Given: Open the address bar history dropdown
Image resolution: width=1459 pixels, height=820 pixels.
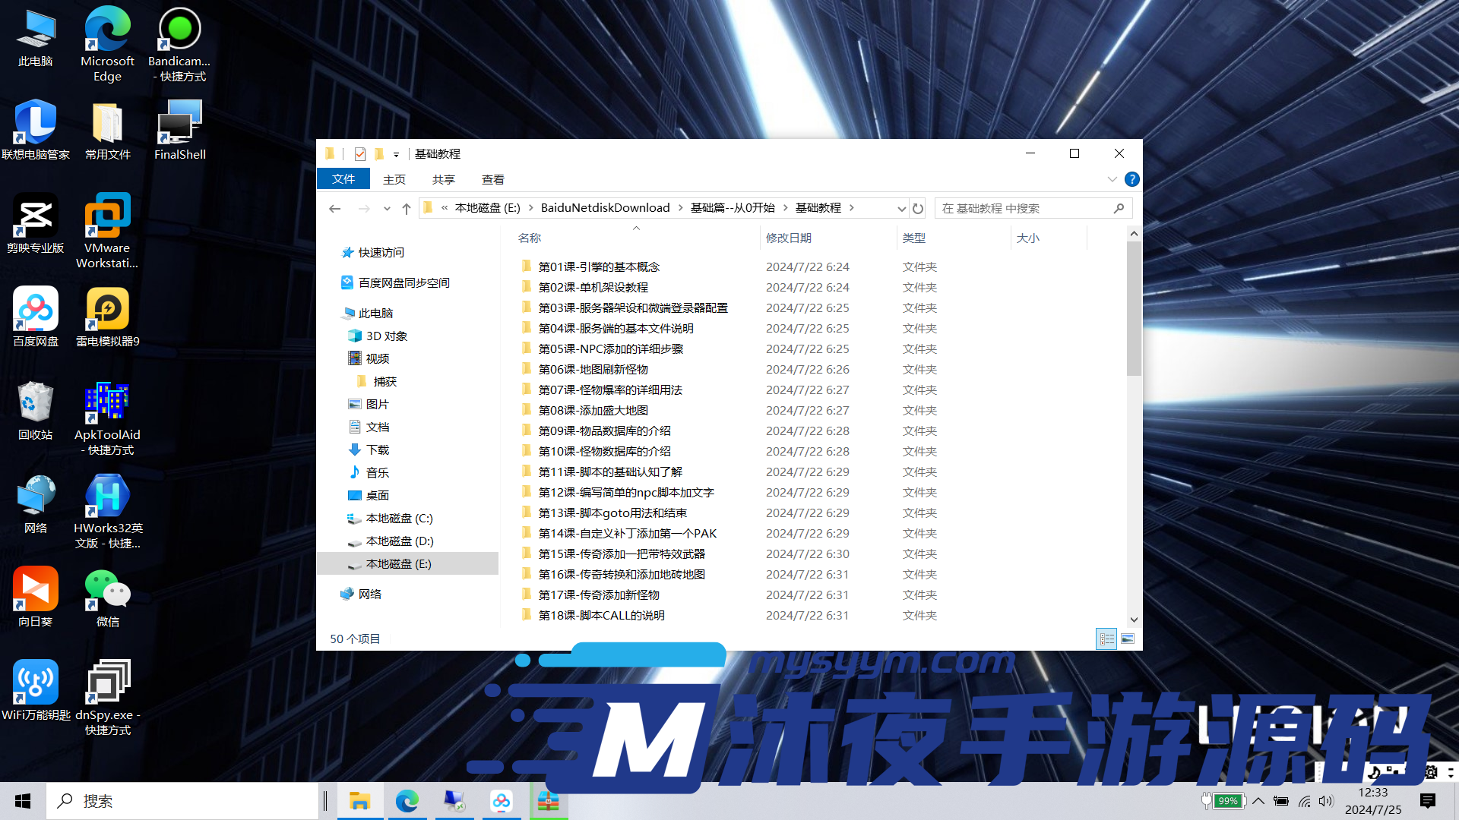Looking at the screenshot, I should tap(901, 208).
